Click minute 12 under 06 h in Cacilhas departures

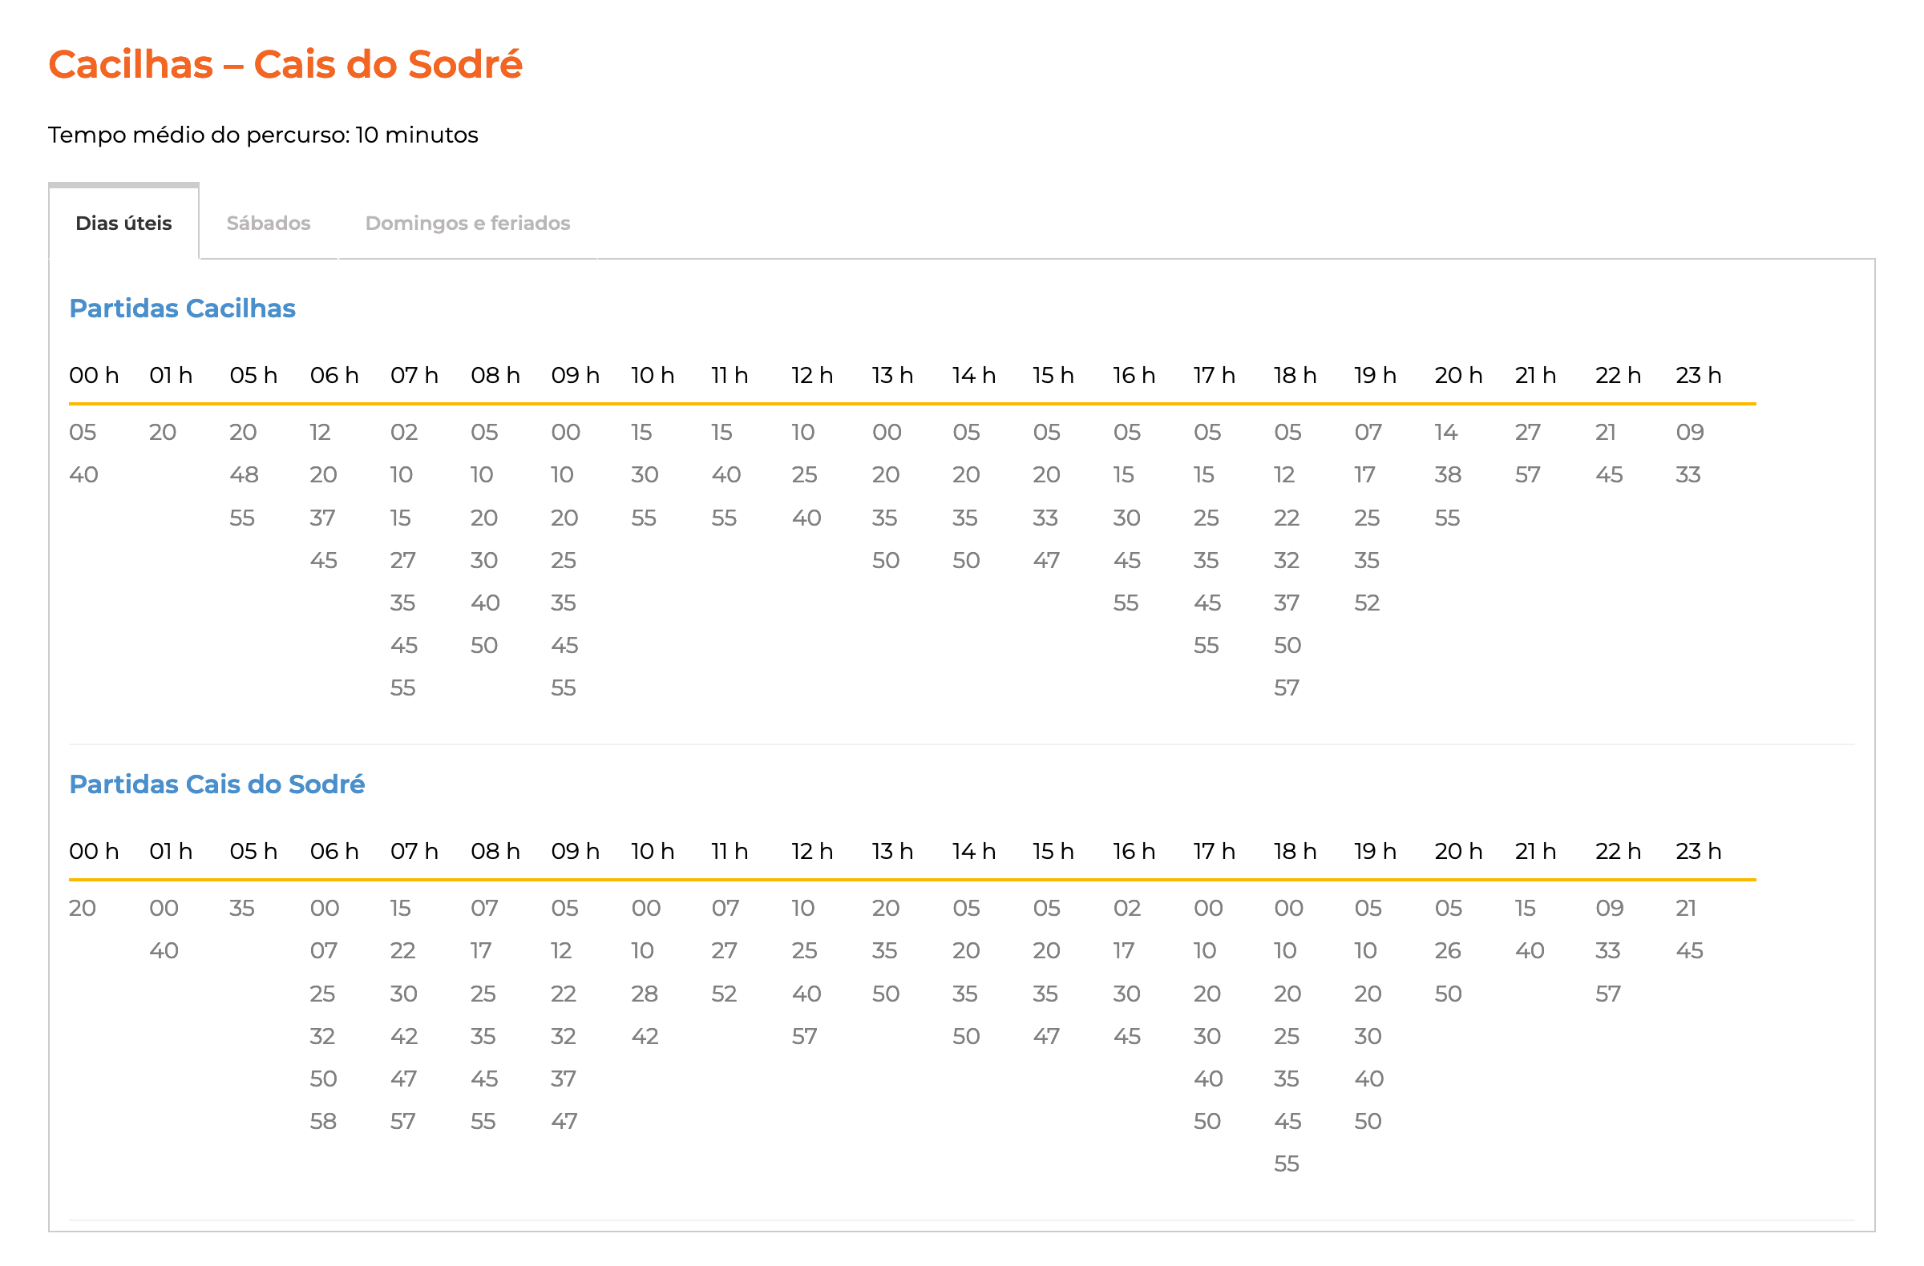[320, 432]
